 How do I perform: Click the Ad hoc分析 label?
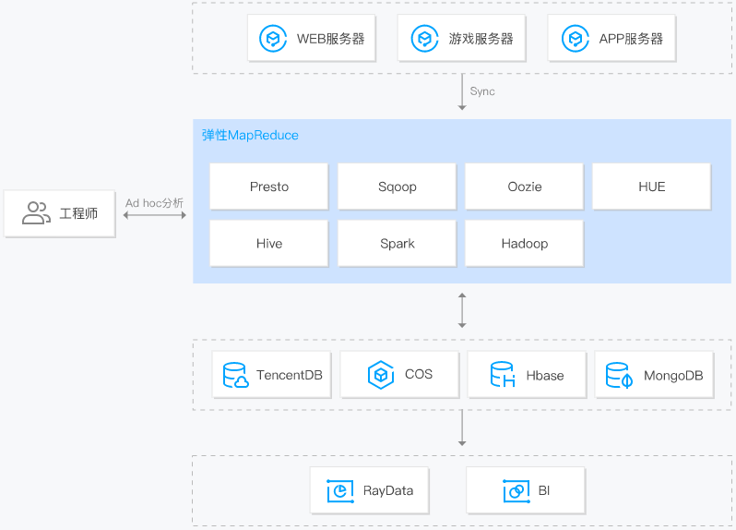point(154,203)
